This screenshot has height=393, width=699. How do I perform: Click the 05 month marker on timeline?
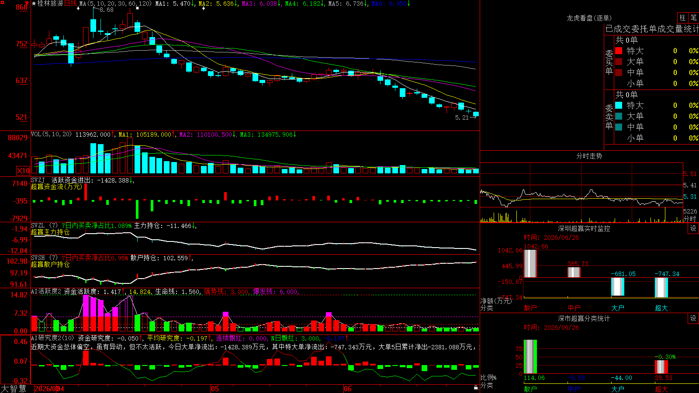215,389
